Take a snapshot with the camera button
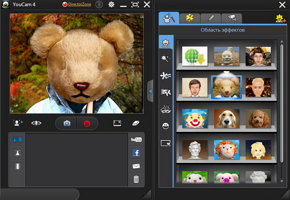 pos(67,123)
